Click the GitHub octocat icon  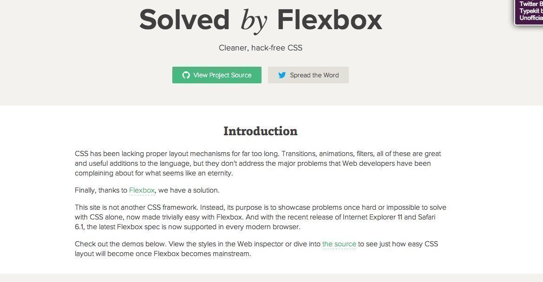(186, 75)
